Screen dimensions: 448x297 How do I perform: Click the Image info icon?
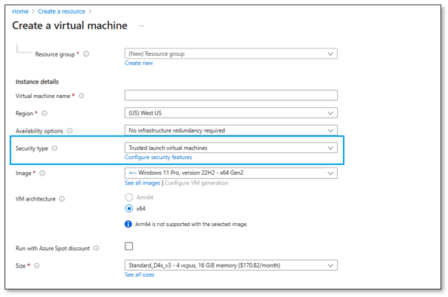click(42, 173)
